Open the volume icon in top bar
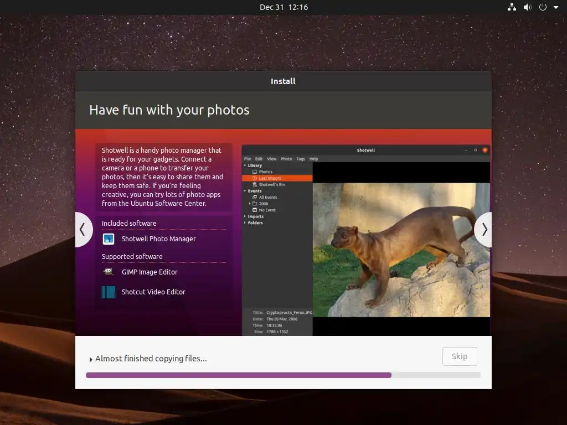567x425 pixels. [x=527, y=7]
